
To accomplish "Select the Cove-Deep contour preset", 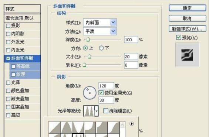I will 90,127.
